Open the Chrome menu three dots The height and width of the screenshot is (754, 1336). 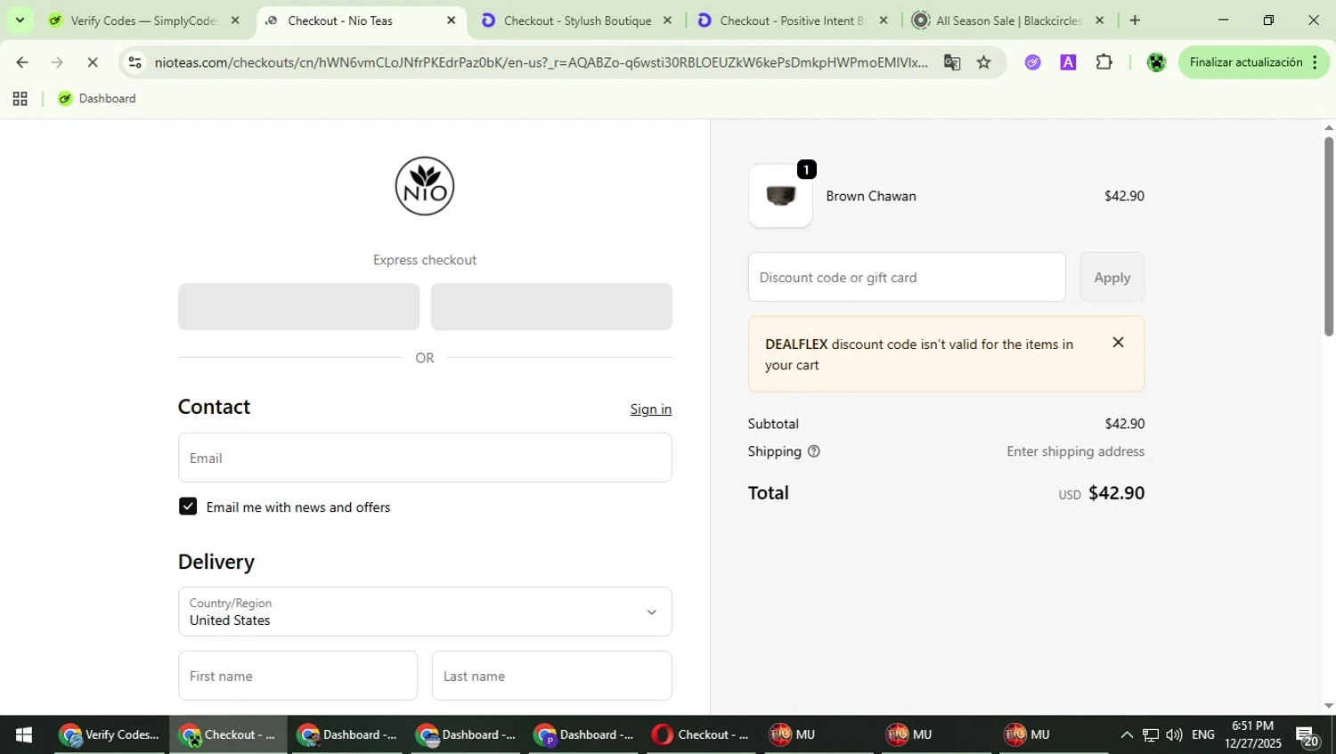click(1315, 62)
